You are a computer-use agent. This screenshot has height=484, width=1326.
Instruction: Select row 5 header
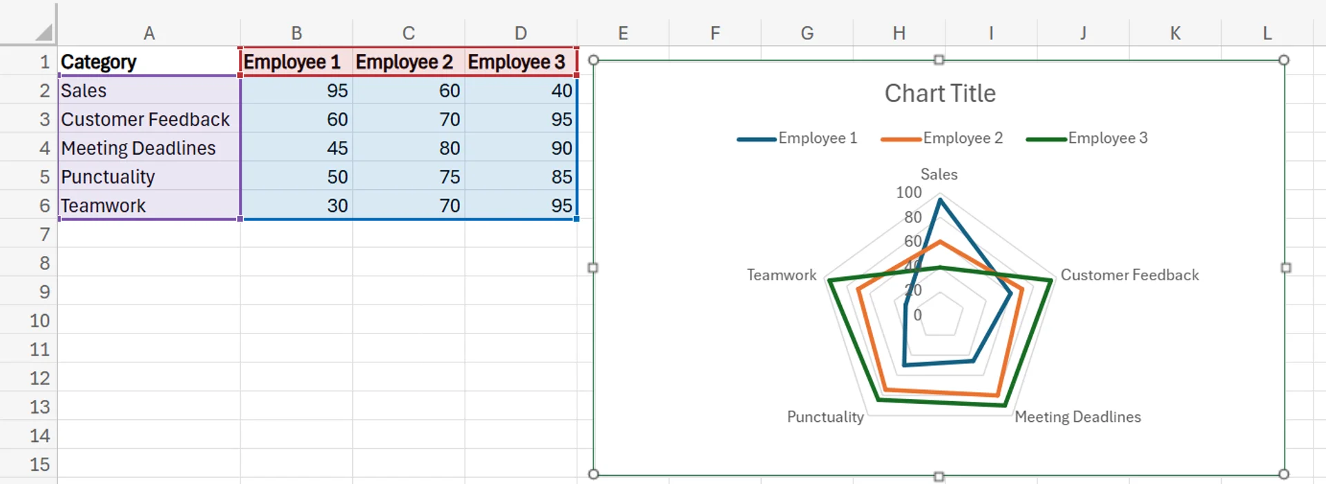pos(29,177)
